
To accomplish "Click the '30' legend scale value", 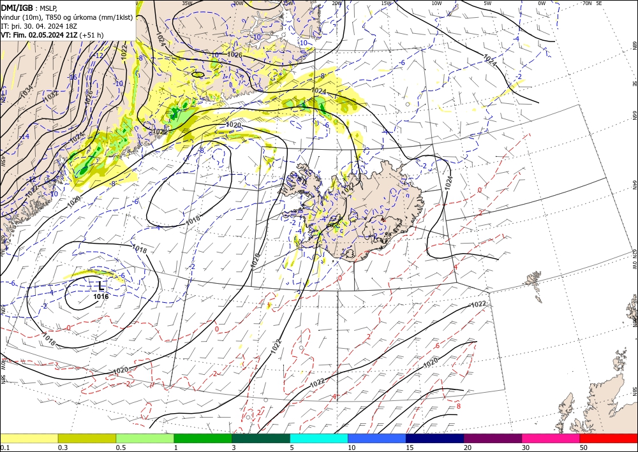I will tap(526, 448).
